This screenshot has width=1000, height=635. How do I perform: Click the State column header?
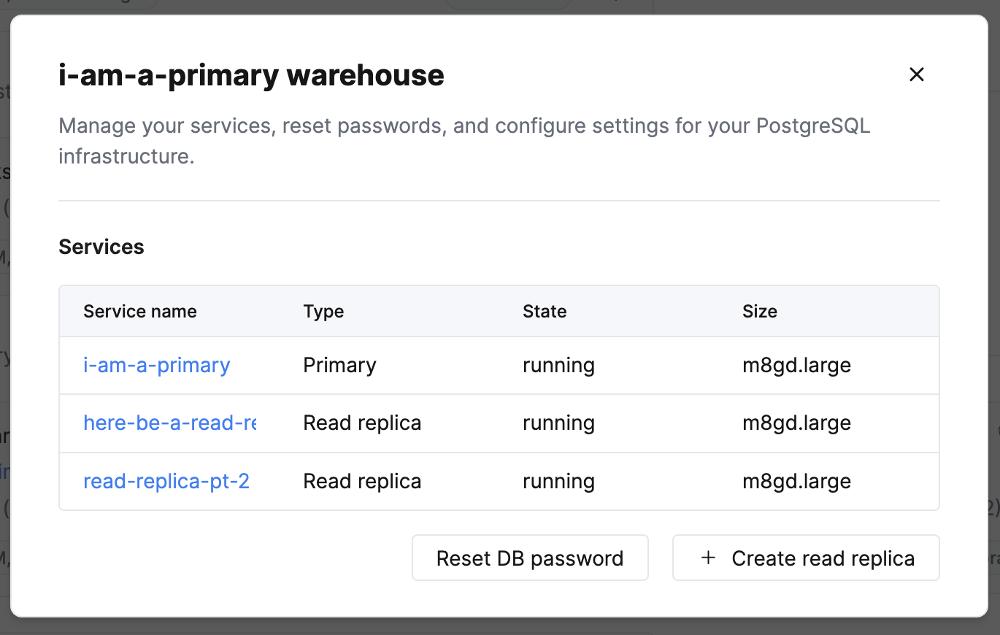(x=545, y=311)
